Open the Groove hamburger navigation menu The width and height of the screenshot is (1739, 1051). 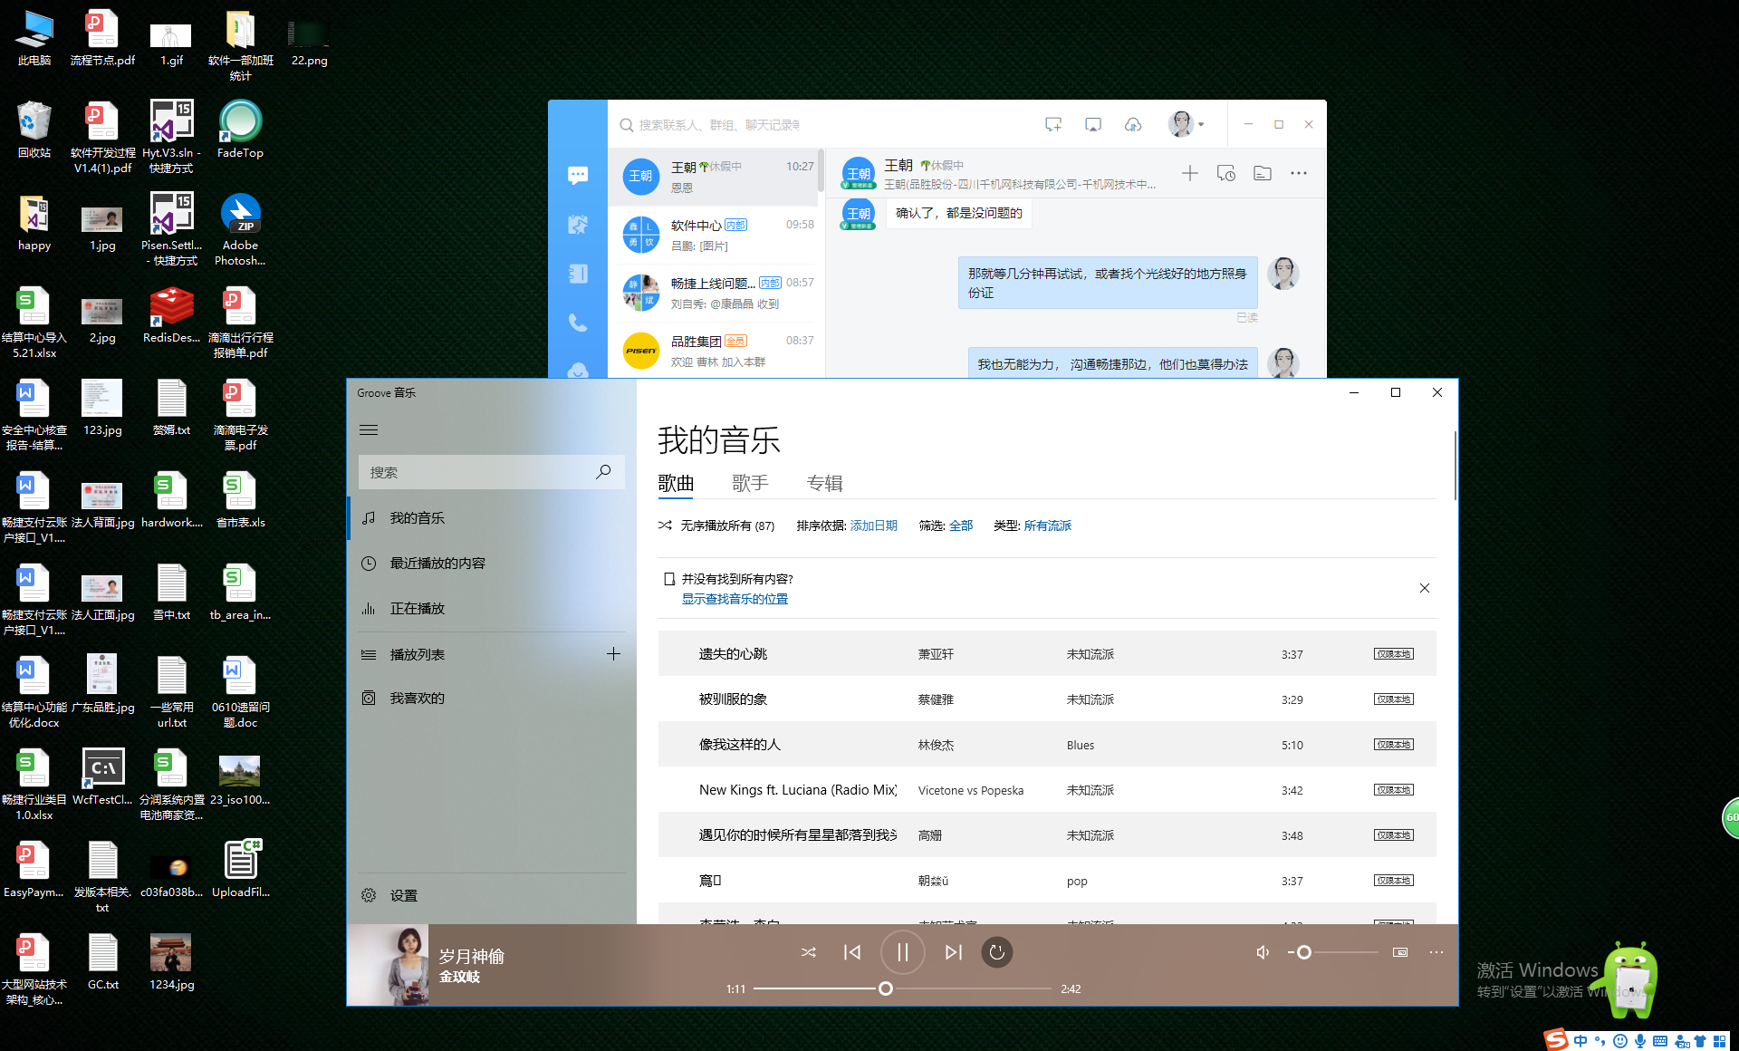click(369, 430)
